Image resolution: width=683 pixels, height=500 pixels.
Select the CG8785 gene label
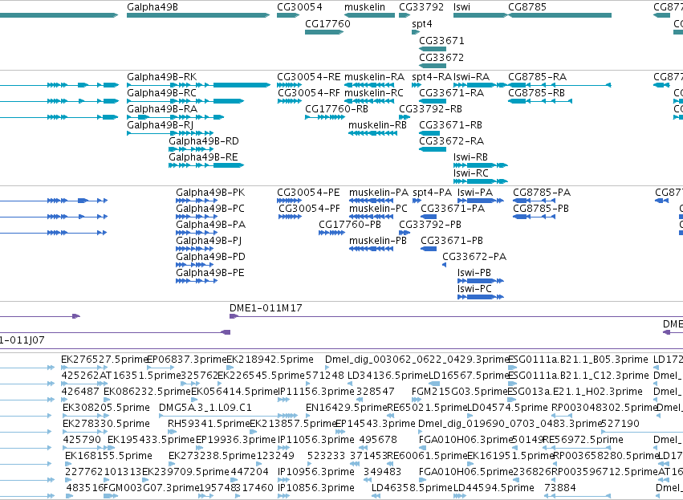[527, 7]
